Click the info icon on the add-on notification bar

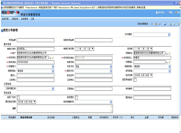click(x=2, y=8)
